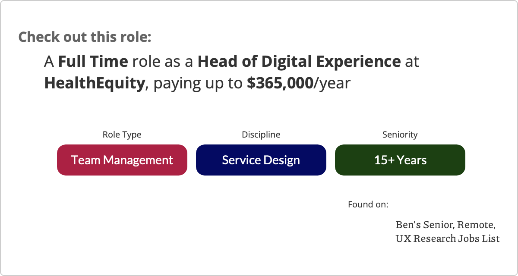
Task: Click the 'Found on:' label
Action: click(x=368, y=204)
